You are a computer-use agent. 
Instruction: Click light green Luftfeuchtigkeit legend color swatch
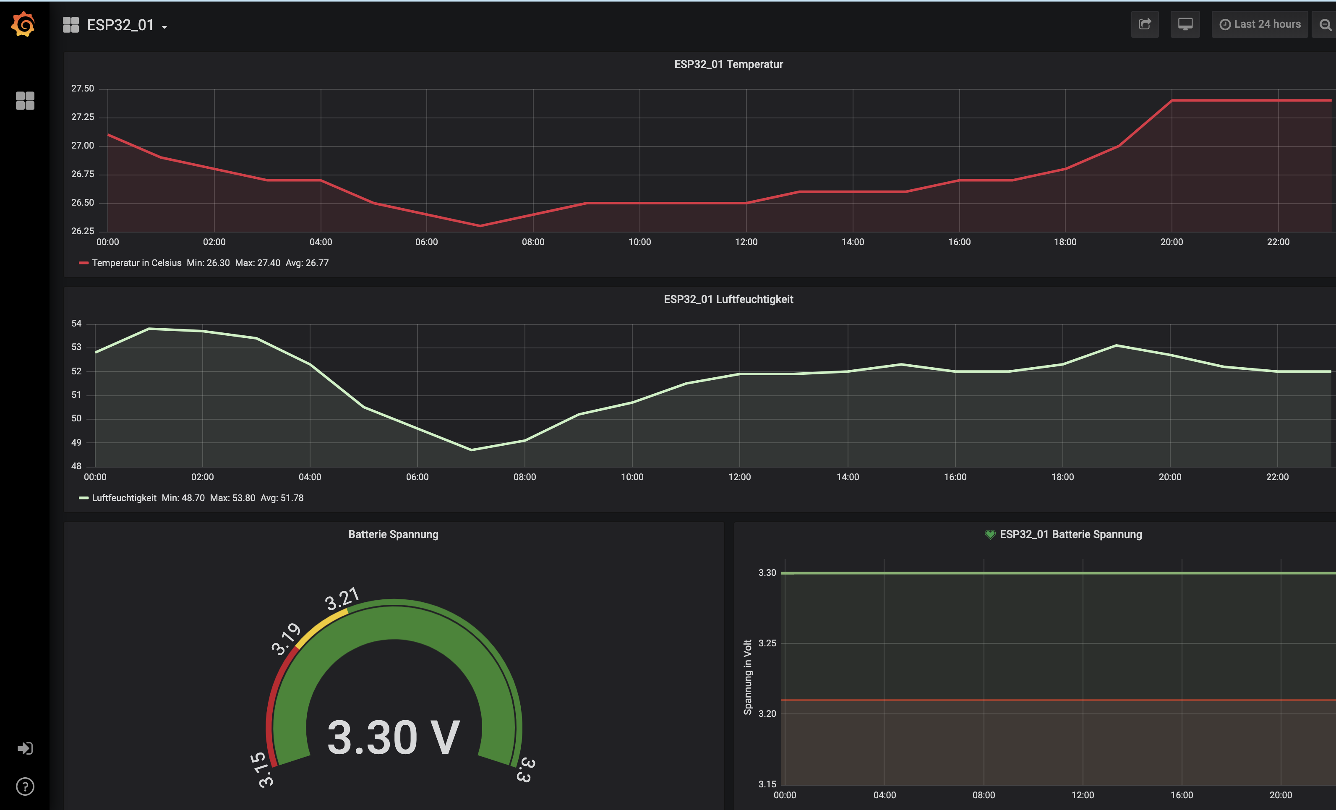[x=83, y=498]
